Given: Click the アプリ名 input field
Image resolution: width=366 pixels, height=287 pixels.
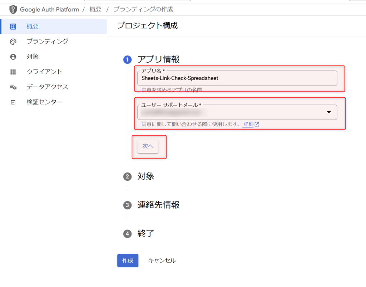Looking at the screenshot, I should pos(237,79).
